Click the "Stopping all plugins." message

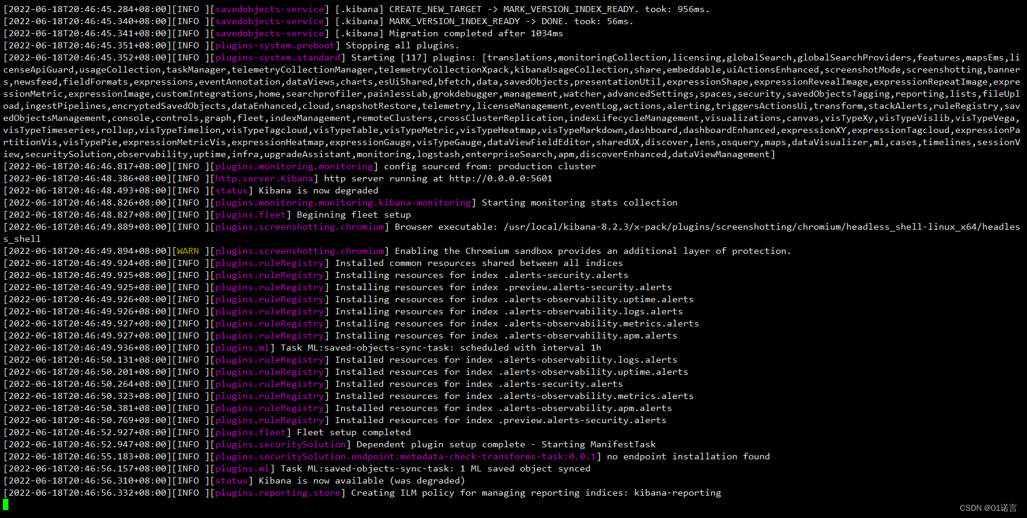[403, 45]
